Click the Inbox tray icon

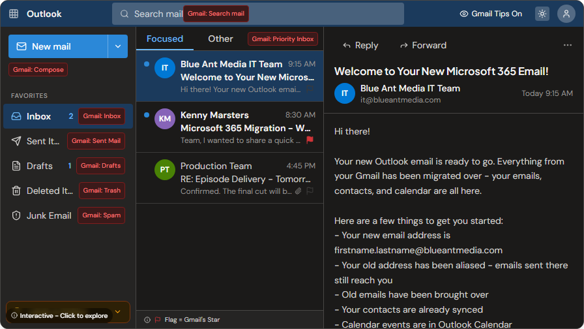click(16, 116)
